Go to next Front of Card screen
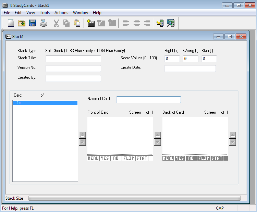257x212 pixels. coord(158,142)
